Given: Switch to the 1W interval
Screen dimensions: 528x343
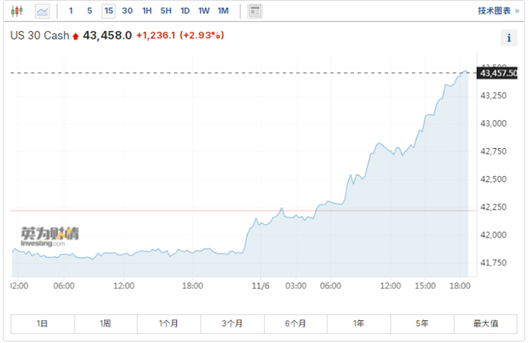Looking at the screenshot, I should click(x=203, y=12).
